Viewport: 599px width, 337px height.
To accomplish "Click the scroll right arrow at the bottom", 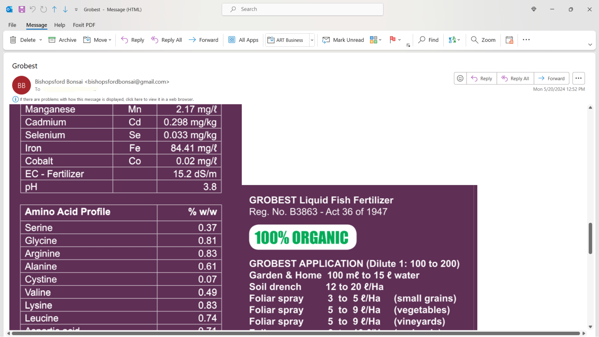I will (x=584, y=333).
